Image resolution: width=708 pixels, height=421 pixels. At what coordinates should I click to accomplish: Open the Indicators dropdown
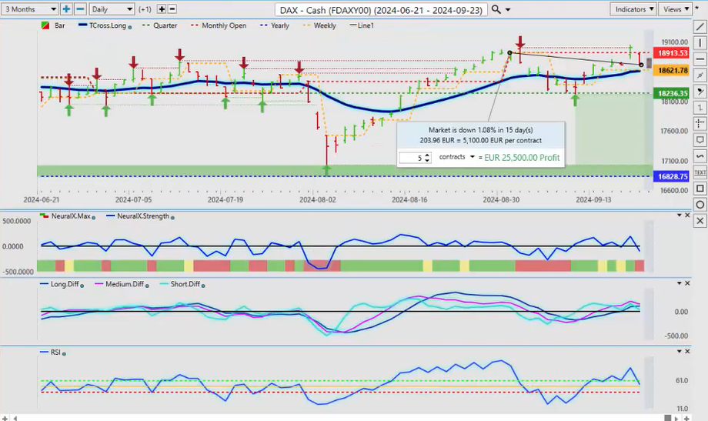[x=633, y=9]
